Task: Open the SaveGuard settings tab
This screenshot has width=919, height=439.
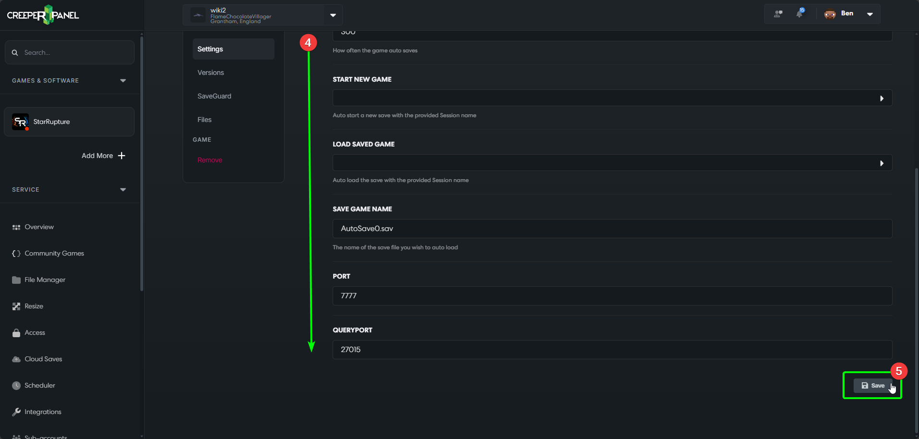Action: point(214,96)
